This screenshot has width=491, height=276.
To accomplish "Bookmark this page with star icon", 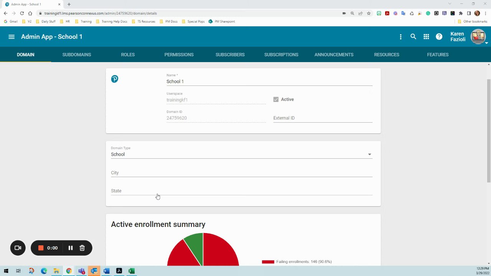I will 369,13.
